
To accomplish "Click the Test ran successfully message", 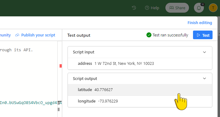I will [170, 35].
